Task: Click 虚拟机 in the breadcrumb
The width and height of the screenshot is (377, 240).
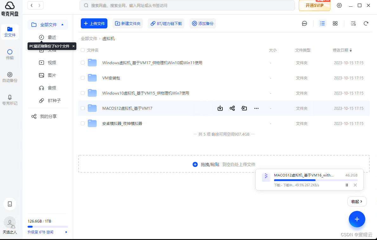Action: [108, 39]
